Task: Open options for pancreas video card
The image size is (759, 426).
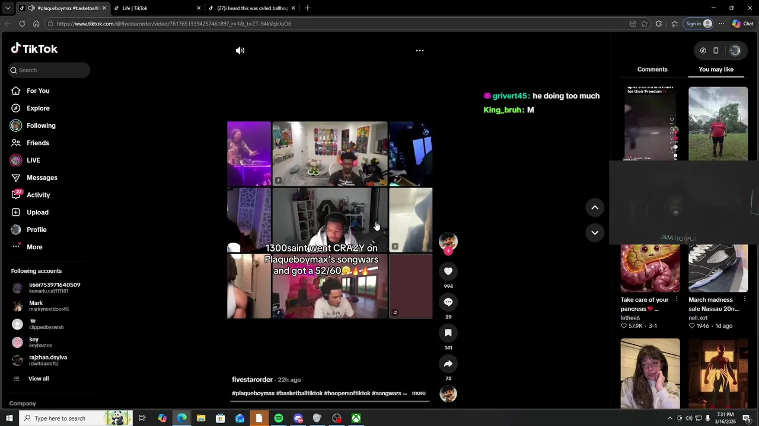Action: coord(677,300)
